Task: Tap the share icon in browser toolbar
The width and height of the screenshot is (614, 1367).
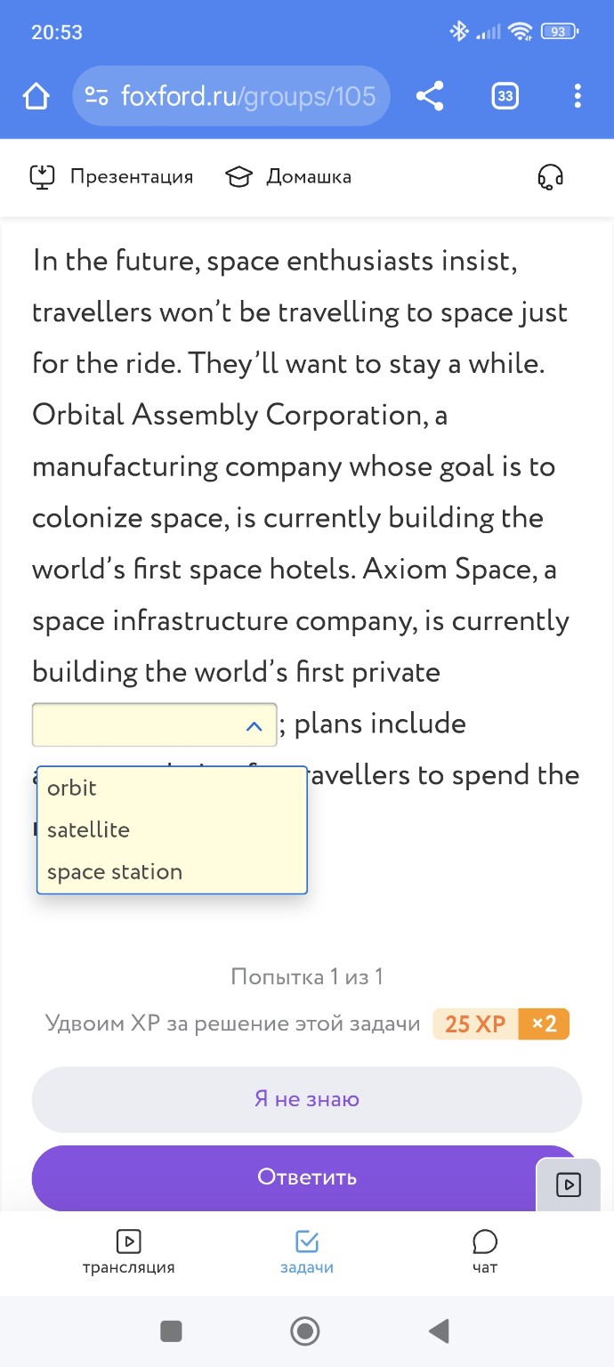Action: point(430,96)
